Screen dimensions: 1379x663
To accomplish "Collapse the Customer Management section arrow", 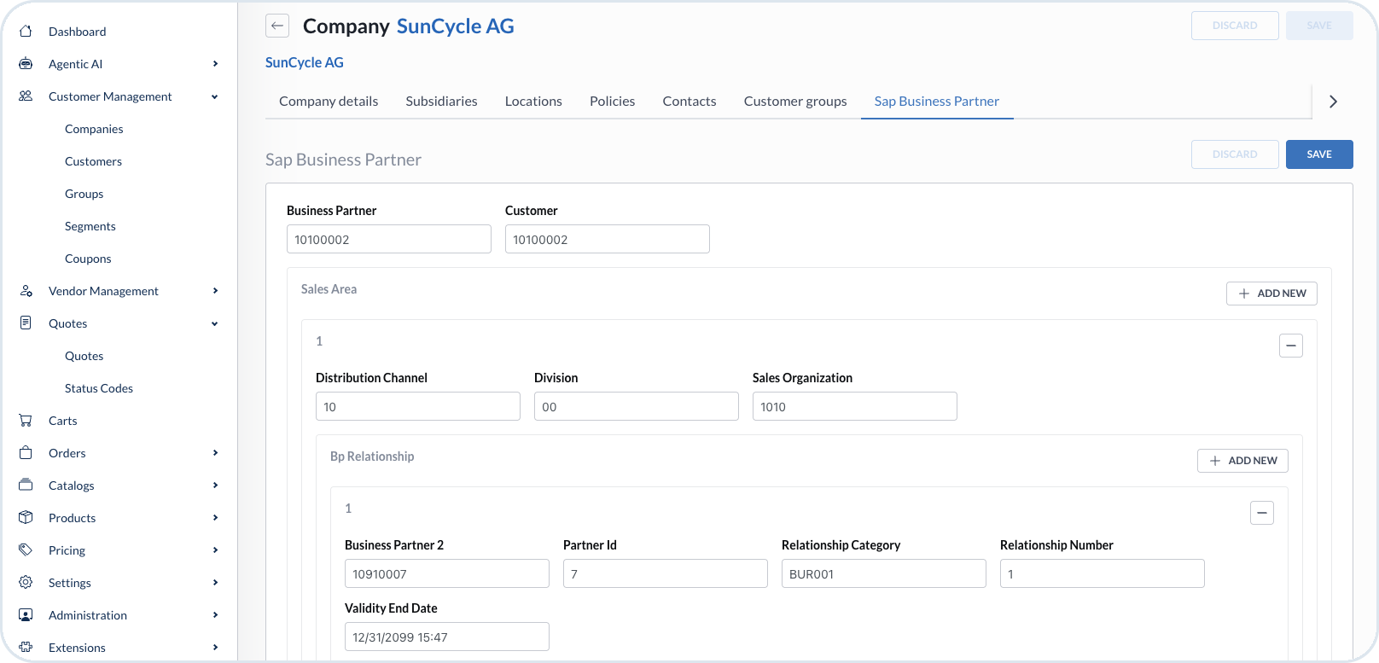I will tap(215, 96).
